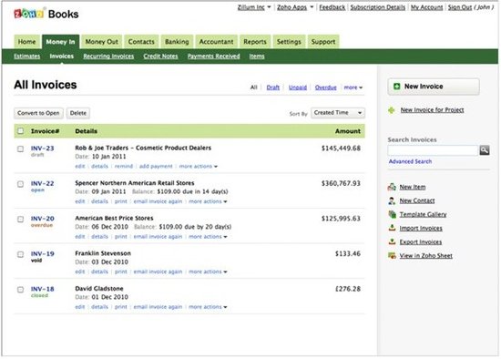Click the green plus icon on New Invoice
Screen dimensions: 501x359
(x=396, y=87)
